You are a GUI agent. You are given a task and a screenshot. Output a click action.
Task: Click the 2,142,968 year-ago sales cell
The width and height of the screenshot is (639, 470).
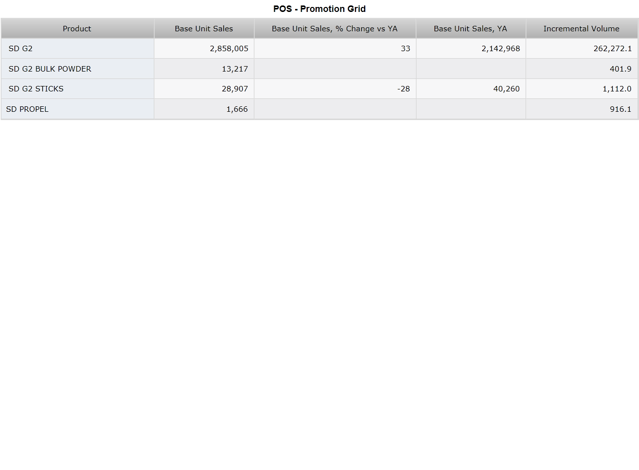(x=471, y=49)
